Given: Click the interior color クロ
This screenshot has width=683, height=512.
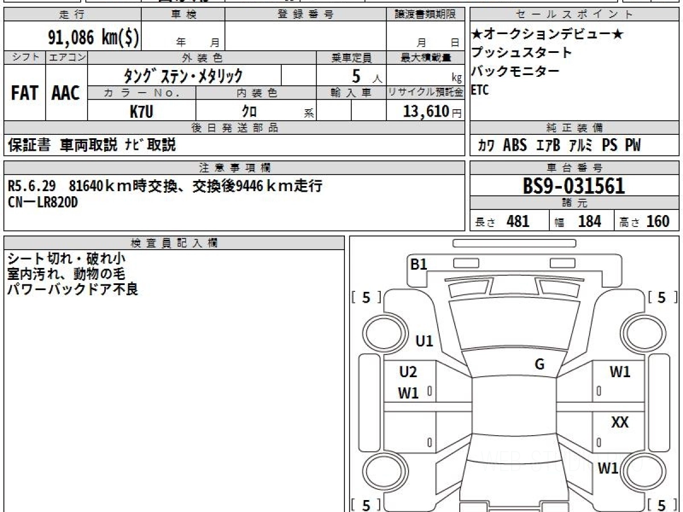Looking at the screenshot, I should coord(249,112).
